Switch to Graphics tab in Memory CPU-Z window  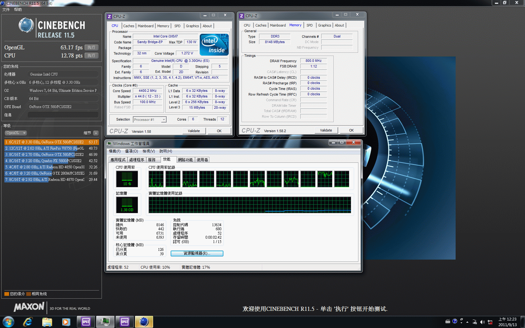pos(324,25)
